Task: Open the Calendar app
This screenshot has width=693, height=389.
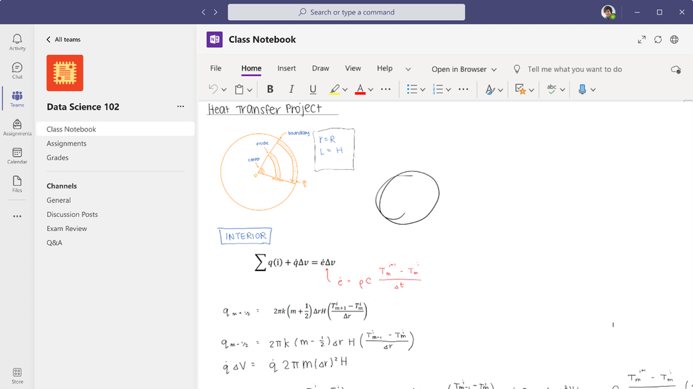Action: (x=17, y=155)
